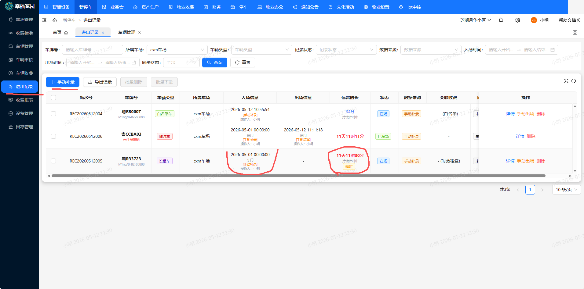Click the 导出记录 export button

pos(100,82)
